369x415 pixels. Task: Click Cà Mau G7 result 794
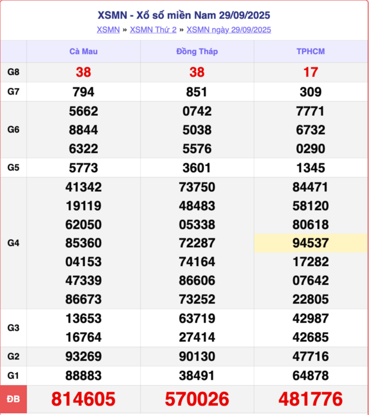click(83, 92)
